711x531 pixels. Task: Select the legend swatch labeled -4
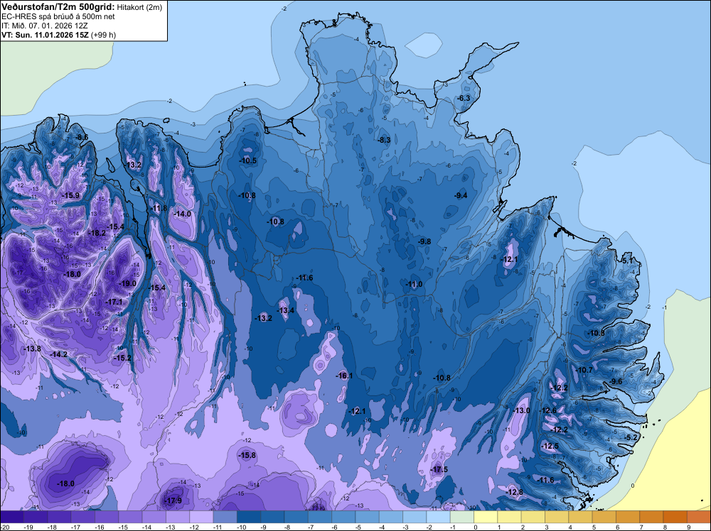391,517
